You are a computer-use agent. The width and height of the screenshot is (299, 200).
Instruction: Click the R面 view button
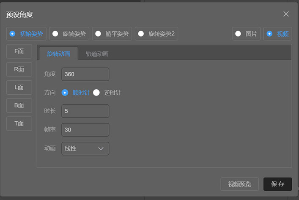click(19, 69)
